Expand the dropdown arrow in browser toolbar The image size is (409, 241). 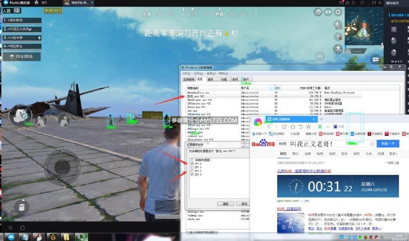pyautogui.click(x=327, y=127)
